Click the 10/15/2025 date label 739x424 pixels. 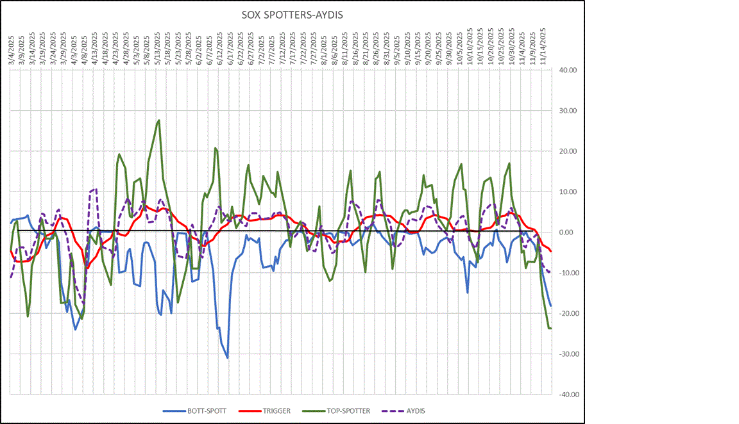pos(480,47)
